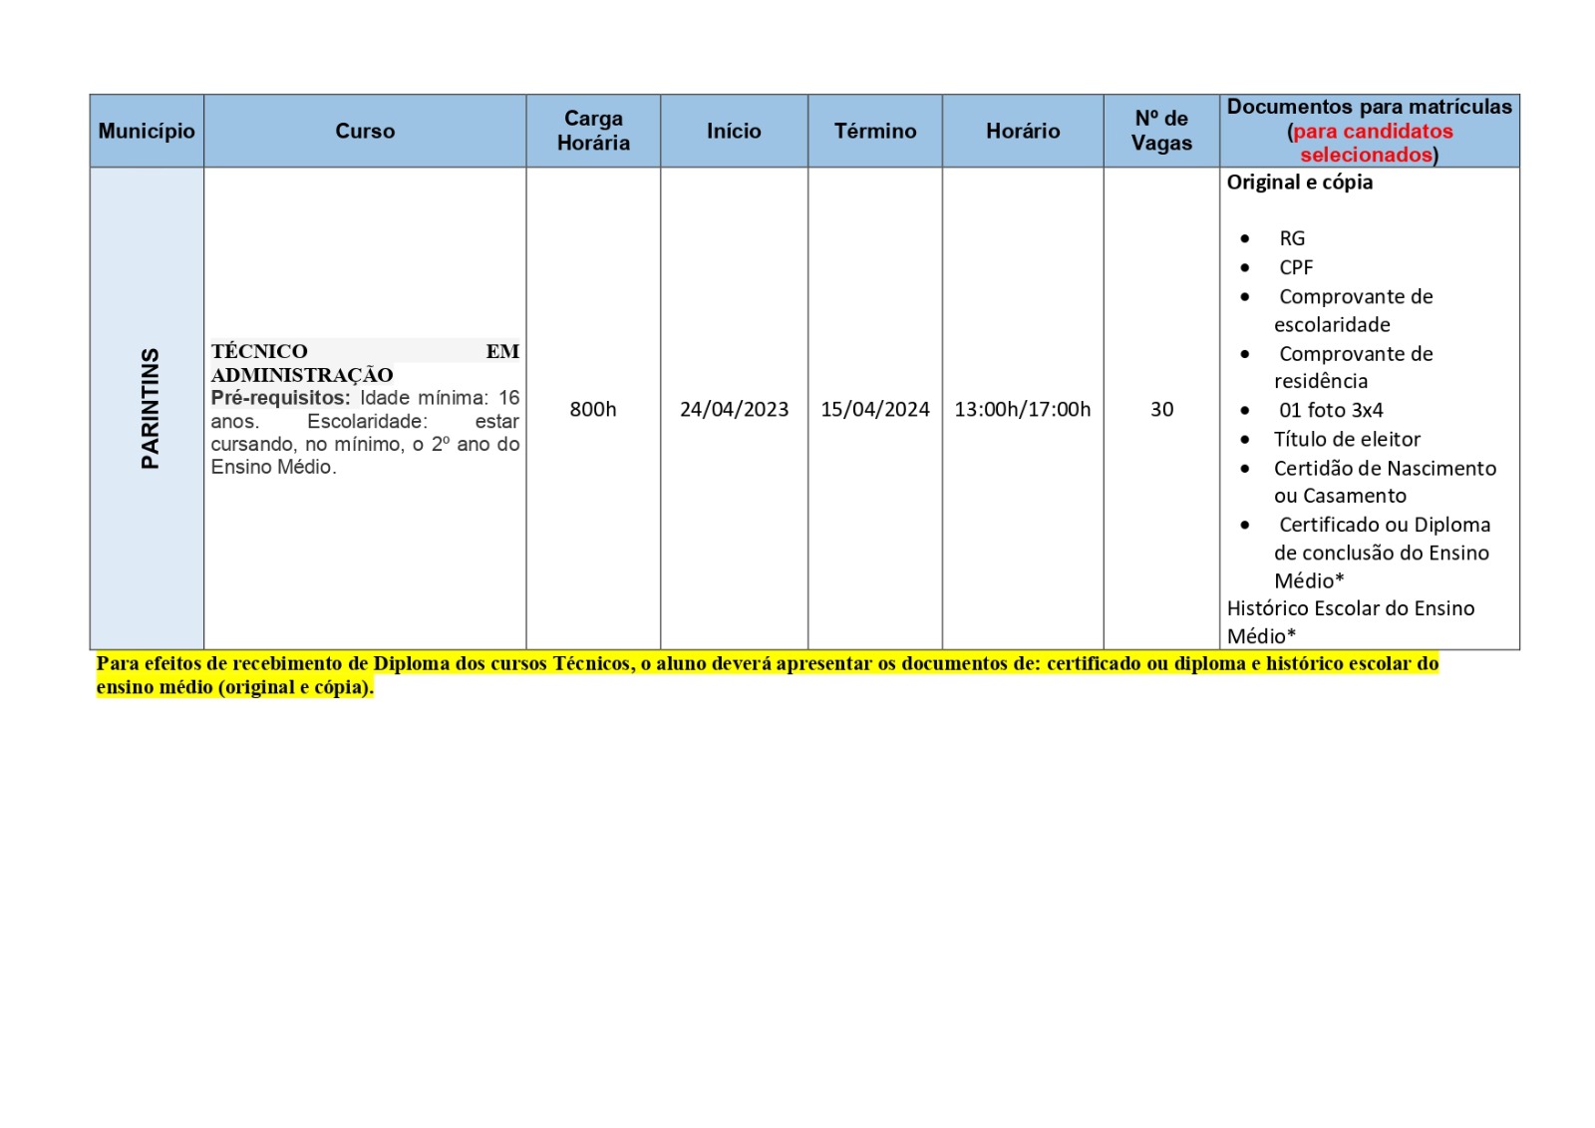The height and width of the screenshot is (1128, 1595).
Task: Click the red 'para candidatos selecionados' text
Action: click(x=1372, y=143)
